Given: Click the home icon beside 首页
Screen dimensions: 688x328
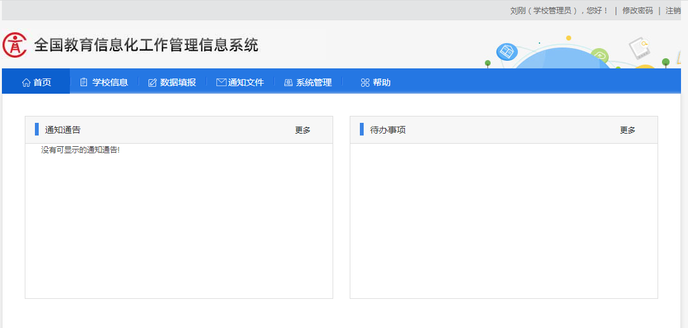Looking at the screenshot, I should pyautogui.click(x=26, y=82).
